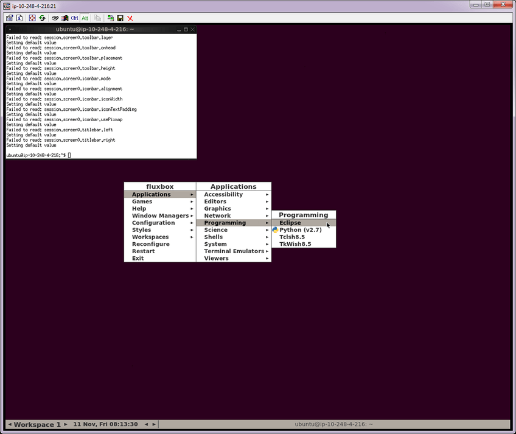Image resolution: width=516 pixels, height=434 pixels.
Task: Open the file transfer window
Action: [x=110, y=18]
